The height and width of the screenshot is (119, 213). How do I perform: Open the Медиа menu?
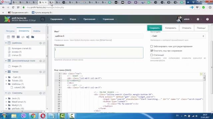pyautogui.click(x=74, y=19)
